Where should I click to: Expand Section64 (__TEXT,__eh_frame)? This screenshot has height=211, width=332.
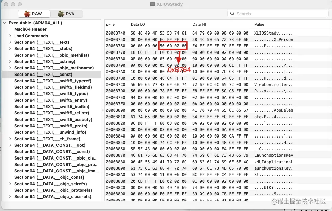pyautogui.click(x=10, y=139)
